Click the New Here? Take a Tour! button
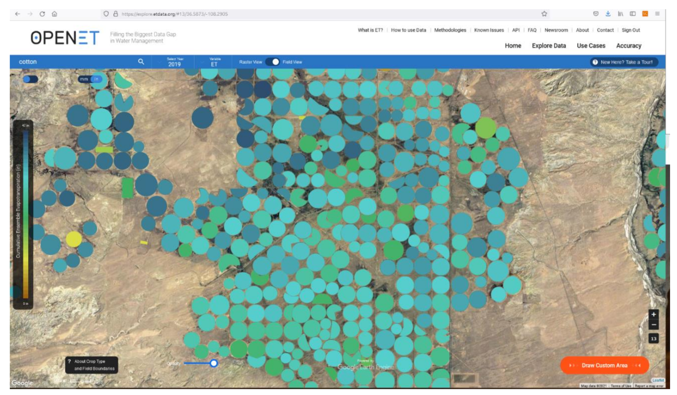This screenshot has height=395, width=677. 624,62
